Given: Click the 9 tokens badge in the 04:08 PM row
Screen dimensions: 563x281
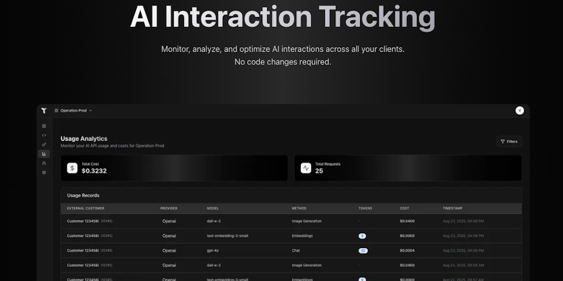Looking at the screenshot, I should (x=362, y=236).
